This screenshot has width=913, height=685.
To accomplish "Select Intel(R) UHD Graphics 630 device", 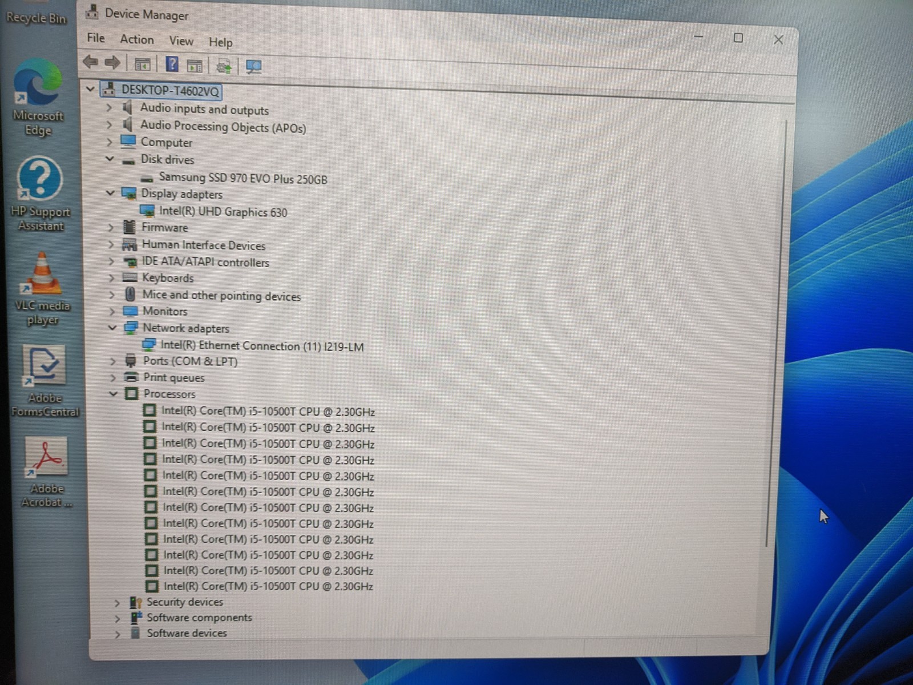I will [223, 212].
